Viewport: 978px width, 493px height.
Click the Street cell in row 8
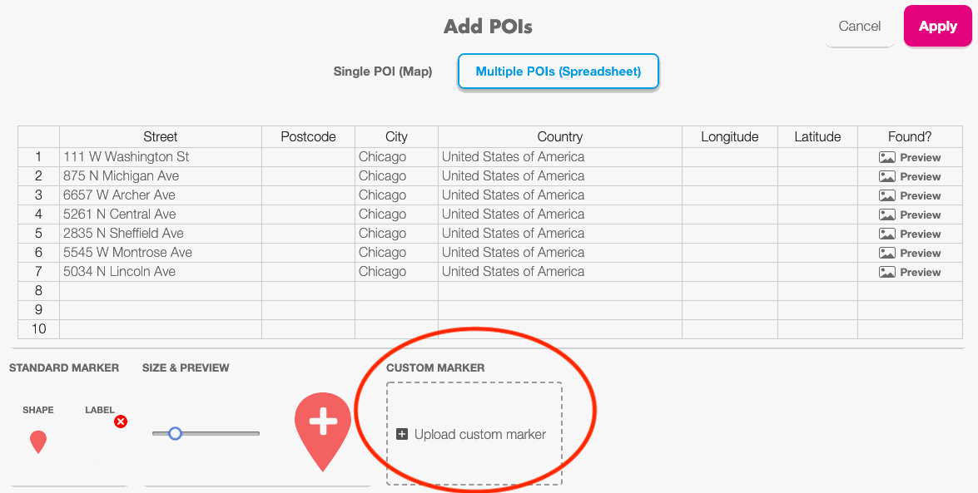161,291
